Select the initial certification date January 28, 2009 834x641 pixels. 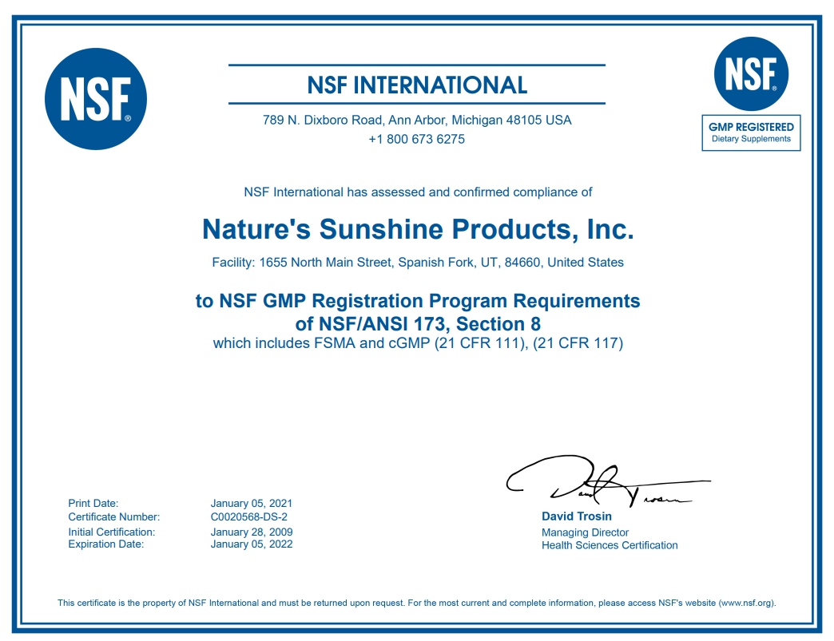click(251, 532)
